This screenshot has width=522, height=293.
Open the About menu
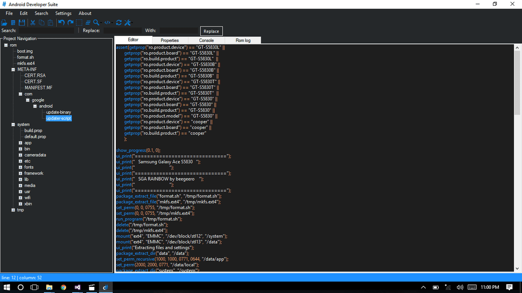point(85,13)
